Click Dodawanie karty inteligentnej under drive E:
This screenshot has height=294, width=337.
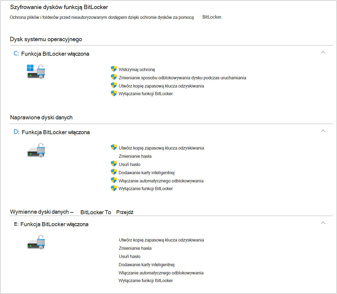click(146, 265)
